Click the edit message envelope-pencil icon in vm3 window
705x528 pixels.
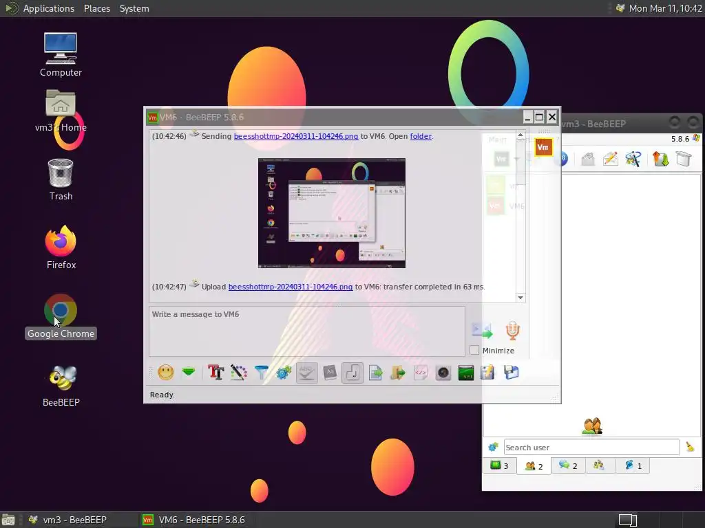click(610, 159)
